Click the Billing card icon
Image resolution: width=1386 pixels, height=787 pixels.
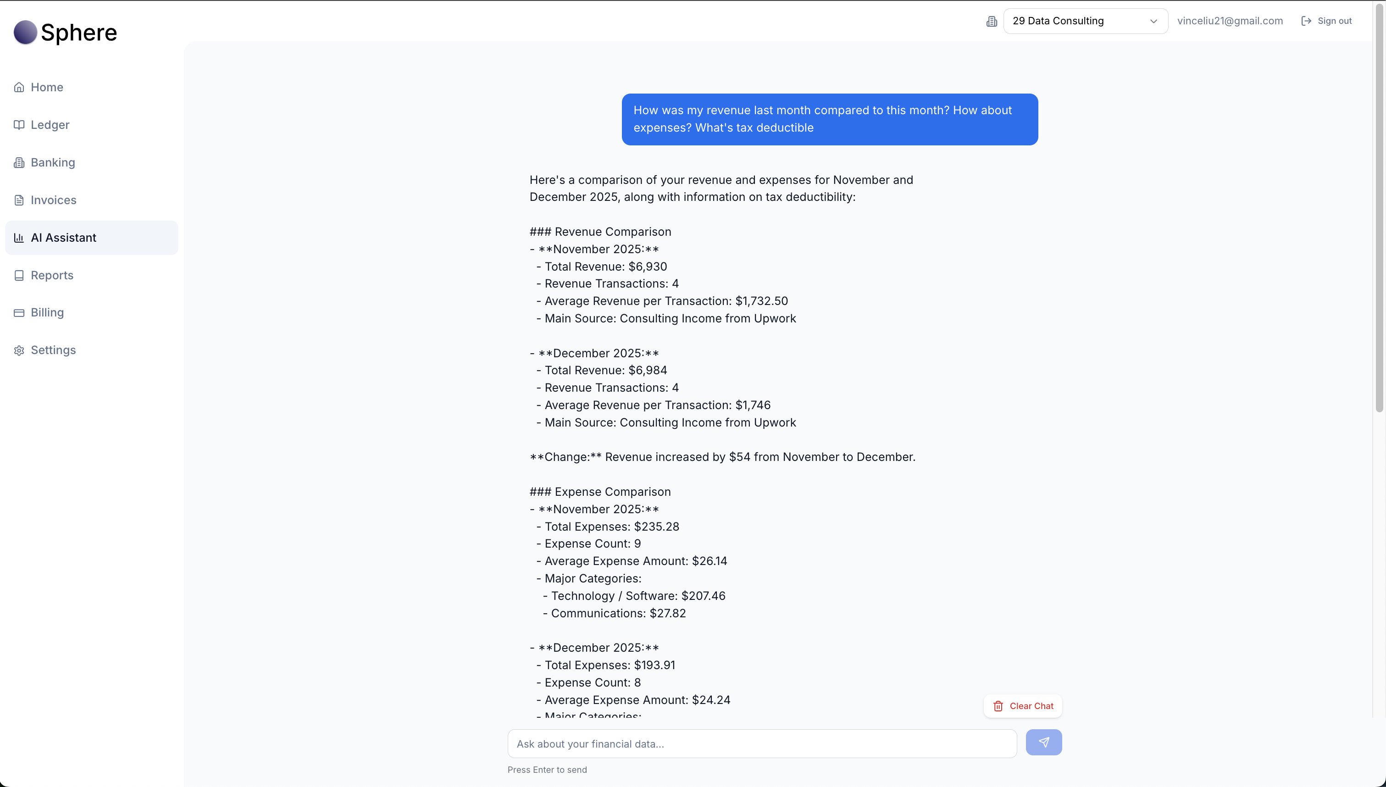tap(19, 312)
